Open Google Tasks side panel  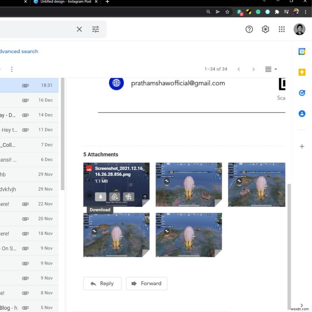click(x=302, y=93)
